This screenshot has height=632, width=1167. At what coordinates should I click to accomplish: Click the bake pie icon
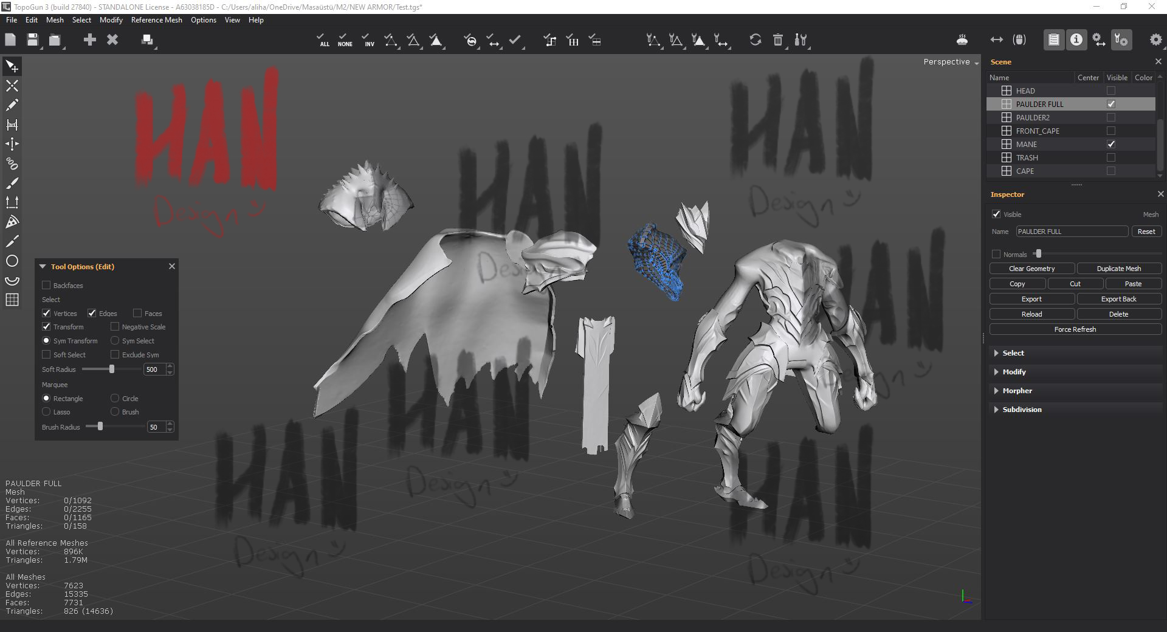click(962, 40)
